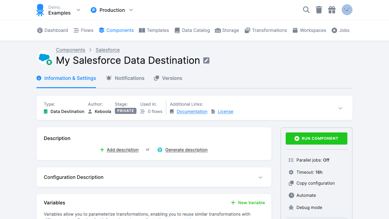Select the Components stack icon in navigation
Image resolution: width=389 pixels, height=219 pixels.
[x=101, y=30]
